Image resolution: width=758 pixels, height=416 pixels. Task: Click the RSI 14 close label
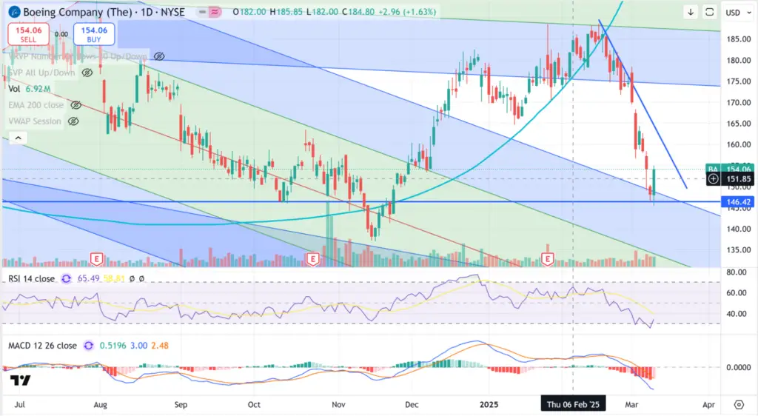click(31, 279)
